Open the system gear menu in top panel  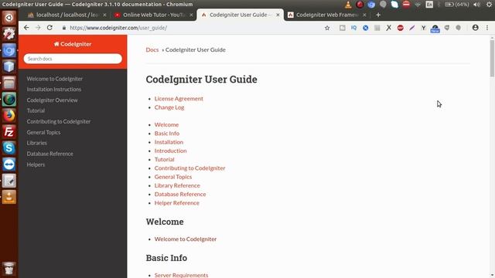[489, 5]
